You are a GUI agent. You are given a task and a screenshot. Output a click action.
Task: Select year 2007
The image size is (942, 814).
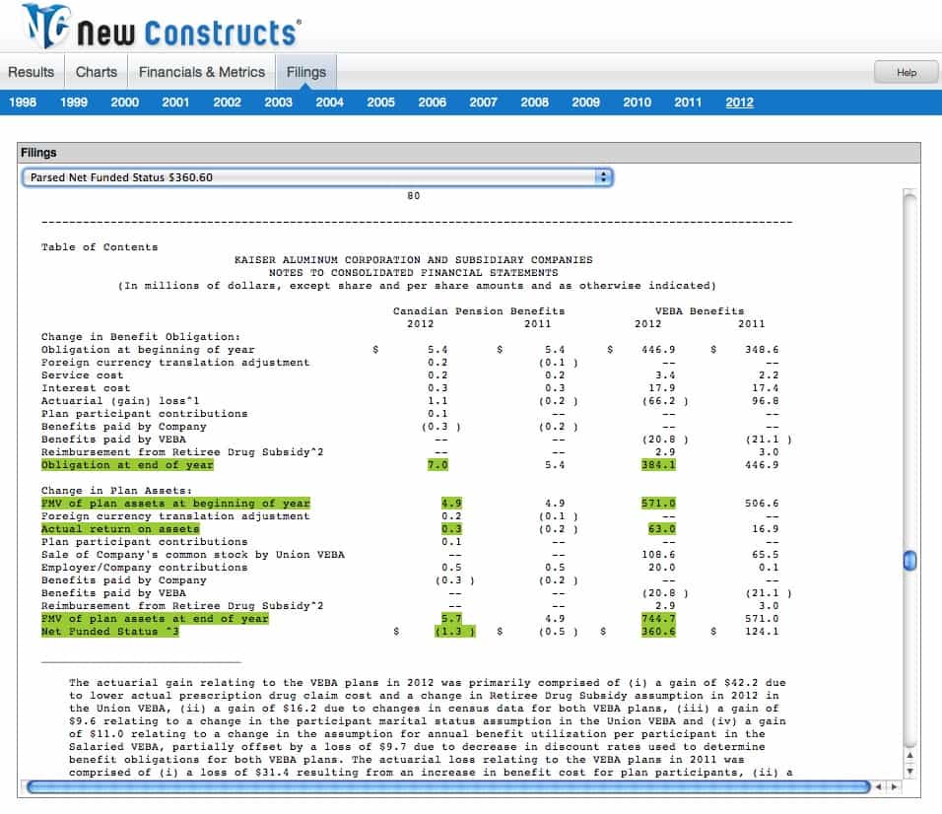pos(483,102)
